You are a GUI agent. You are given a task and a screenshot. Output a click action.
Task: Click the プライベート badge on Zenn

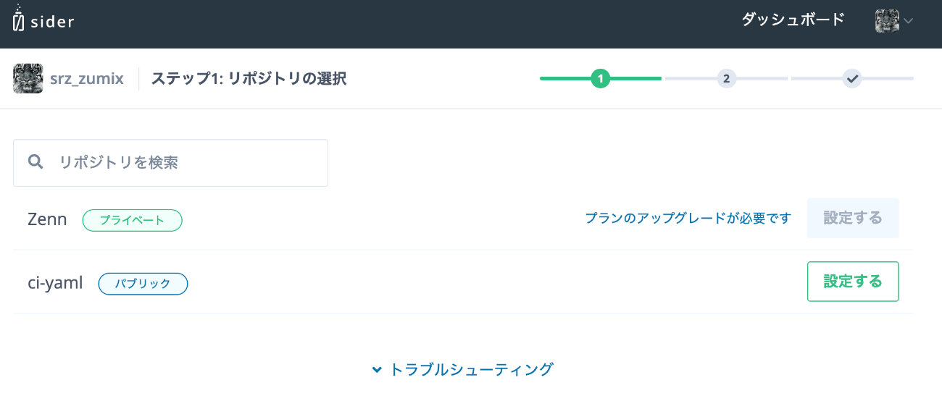132,220
